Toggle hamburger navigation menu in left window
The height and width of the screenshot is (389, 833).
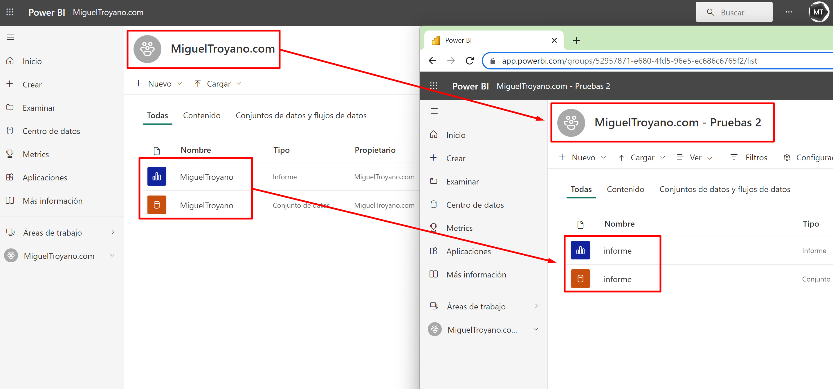pyautogui.click(x=10, y=37)
